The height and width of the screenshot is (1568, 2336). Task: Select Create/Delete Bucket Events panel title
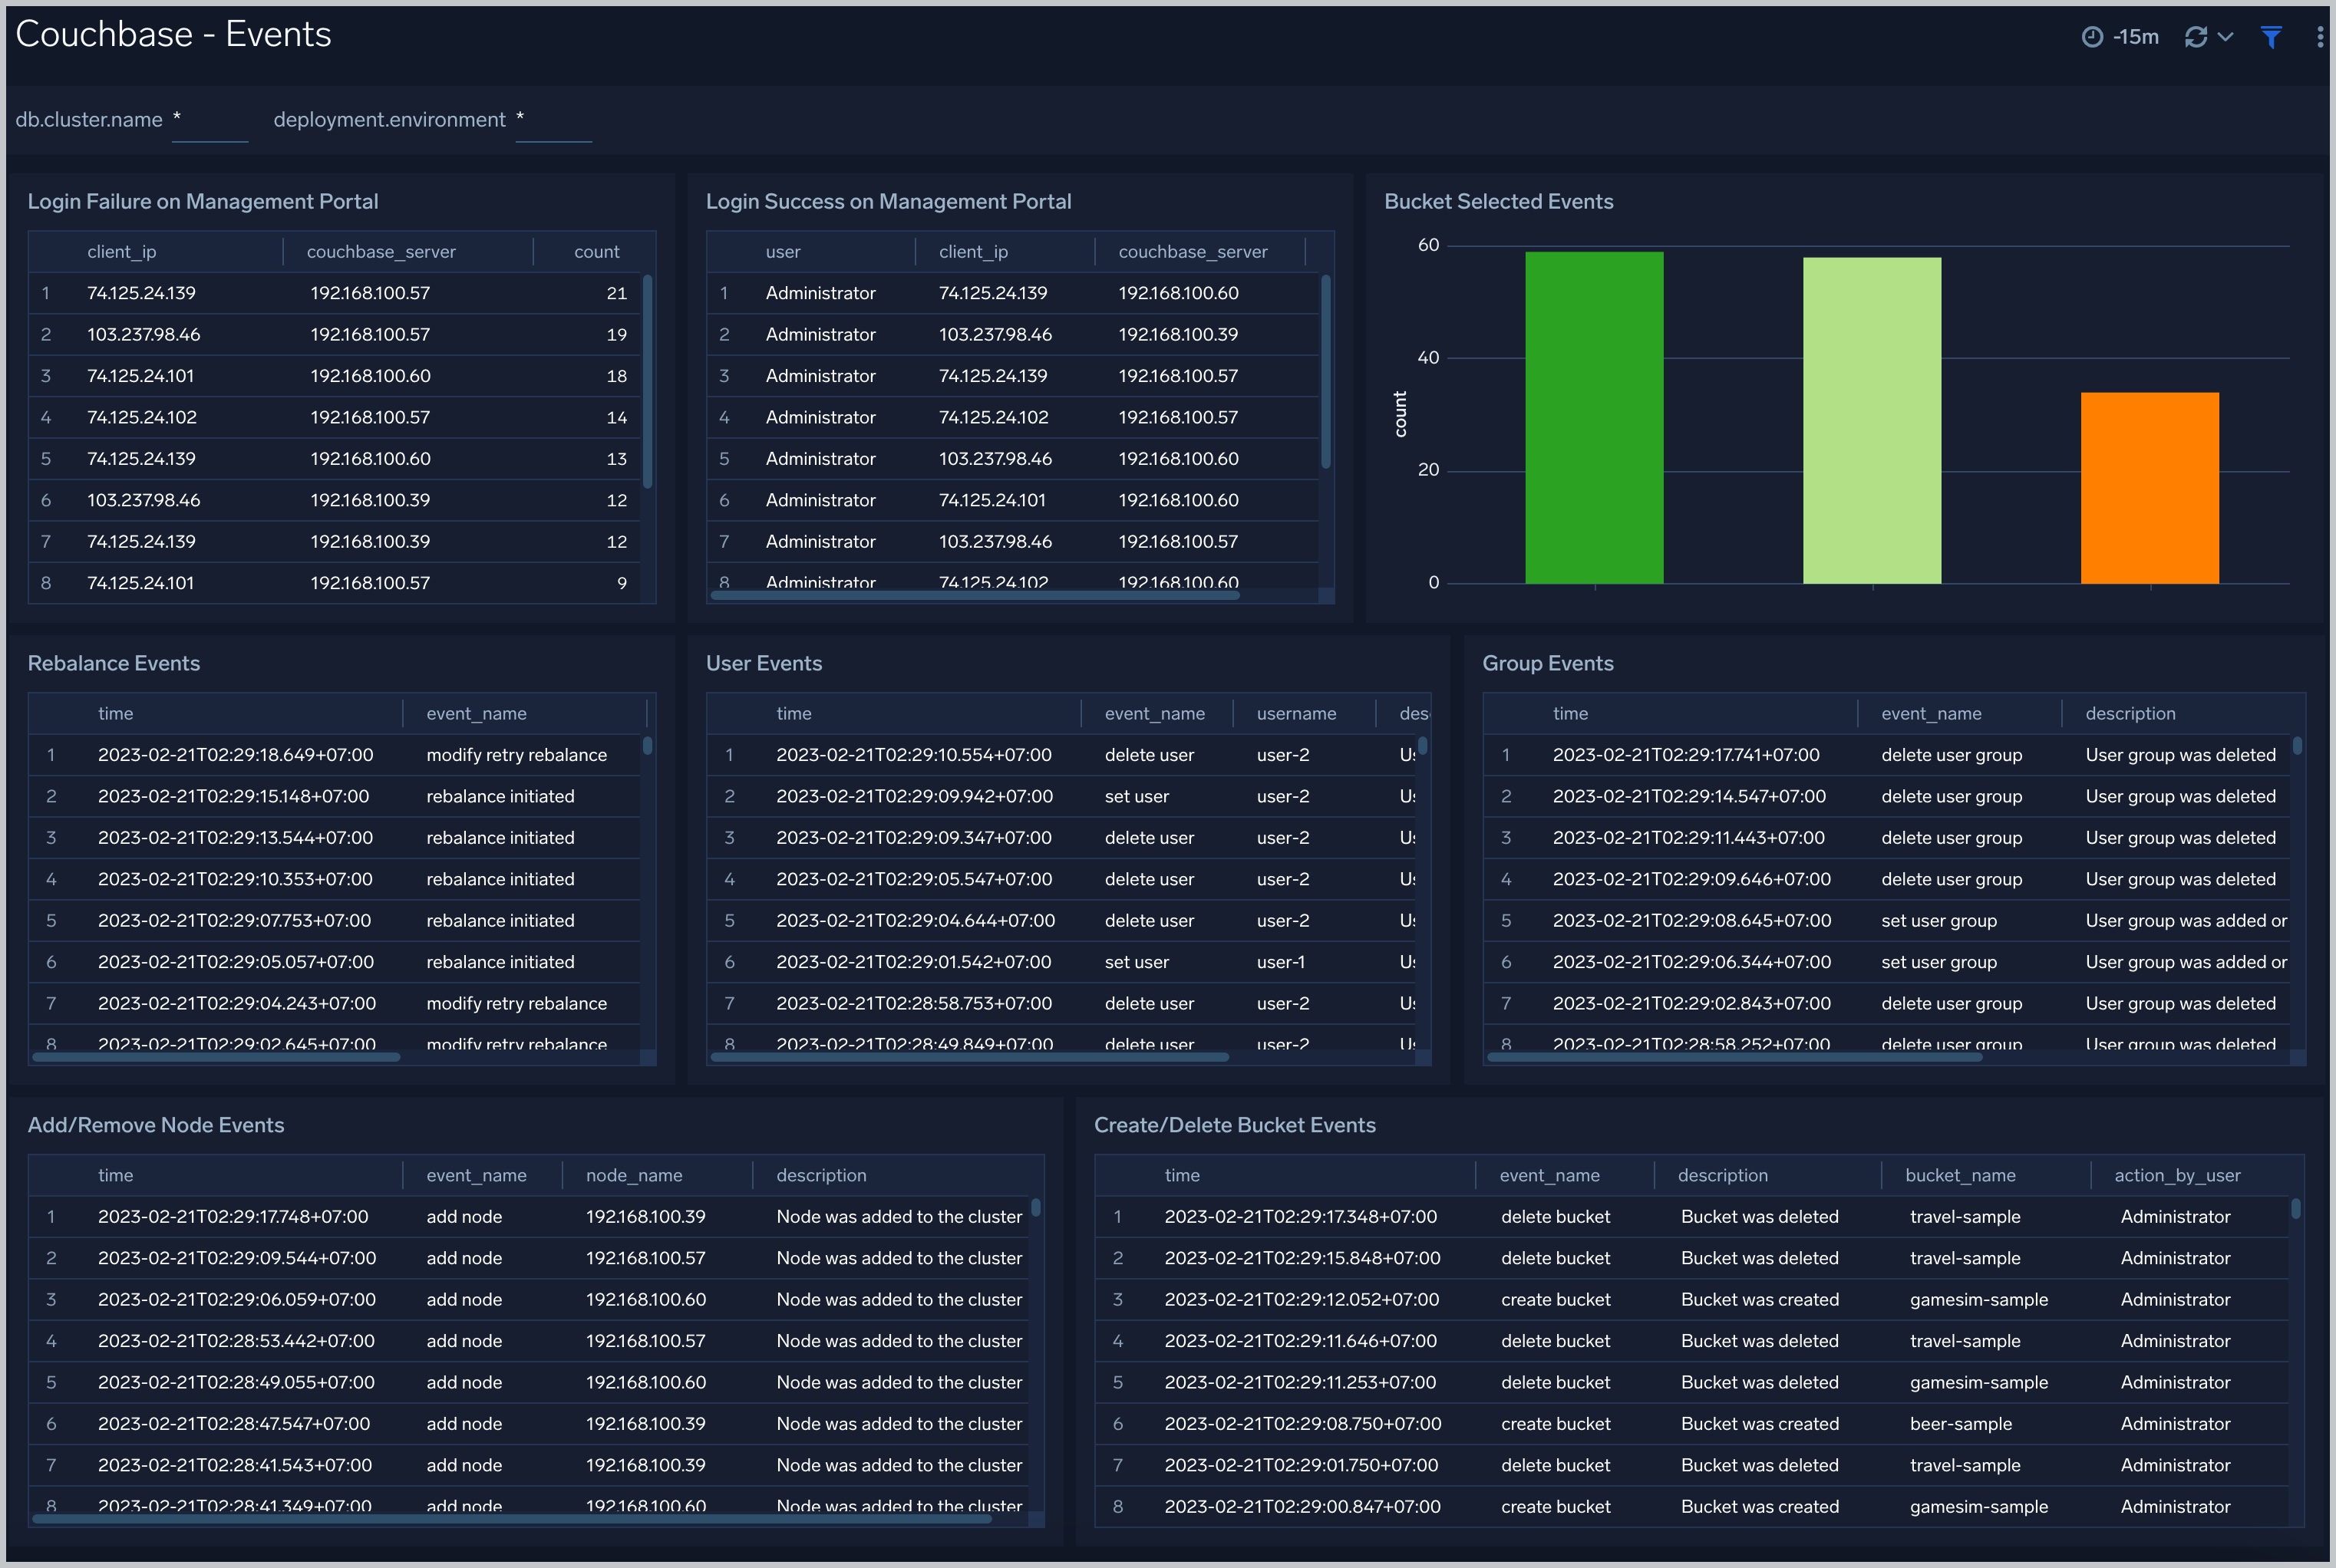(1235, 1126)
